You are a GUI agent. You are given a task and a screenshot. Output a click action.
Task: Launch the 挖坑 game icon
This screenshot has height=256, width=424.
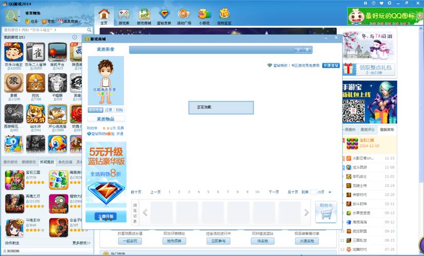[x=35, y=83]
